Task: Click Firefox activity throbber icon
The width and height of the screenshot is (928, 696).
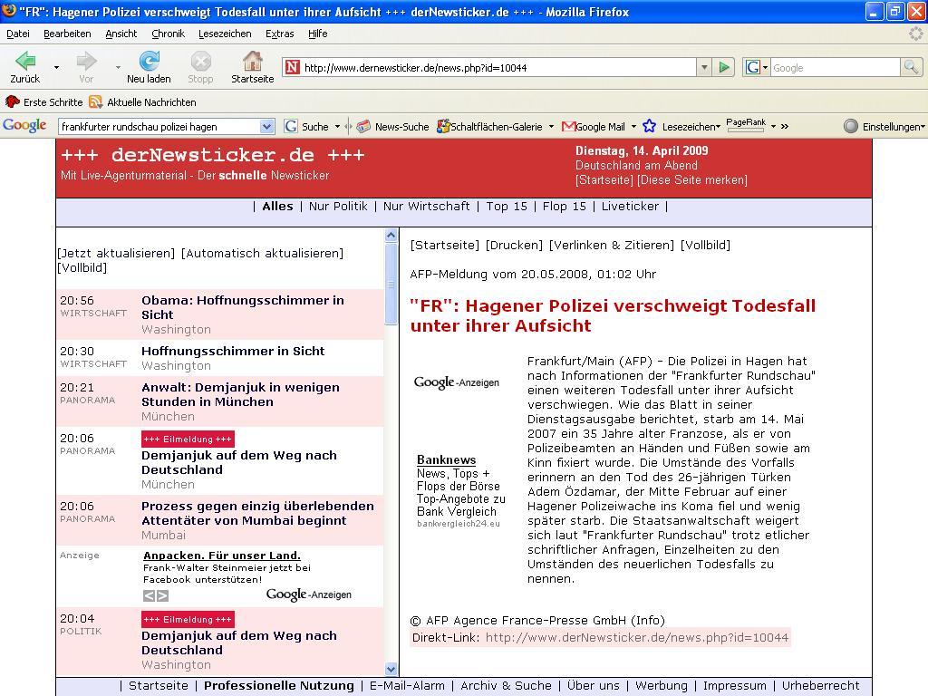Action: [x=915, y=34]
